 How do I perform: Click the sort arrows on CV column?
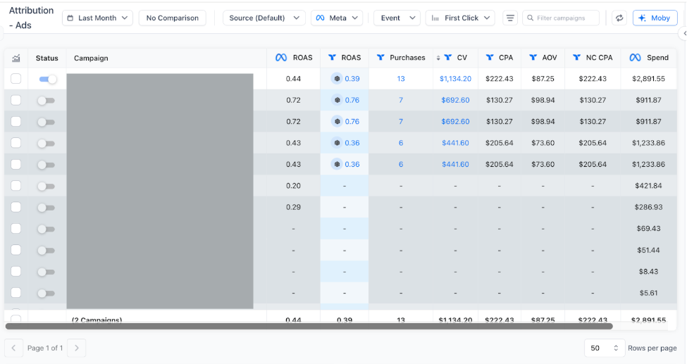point(438,58)
